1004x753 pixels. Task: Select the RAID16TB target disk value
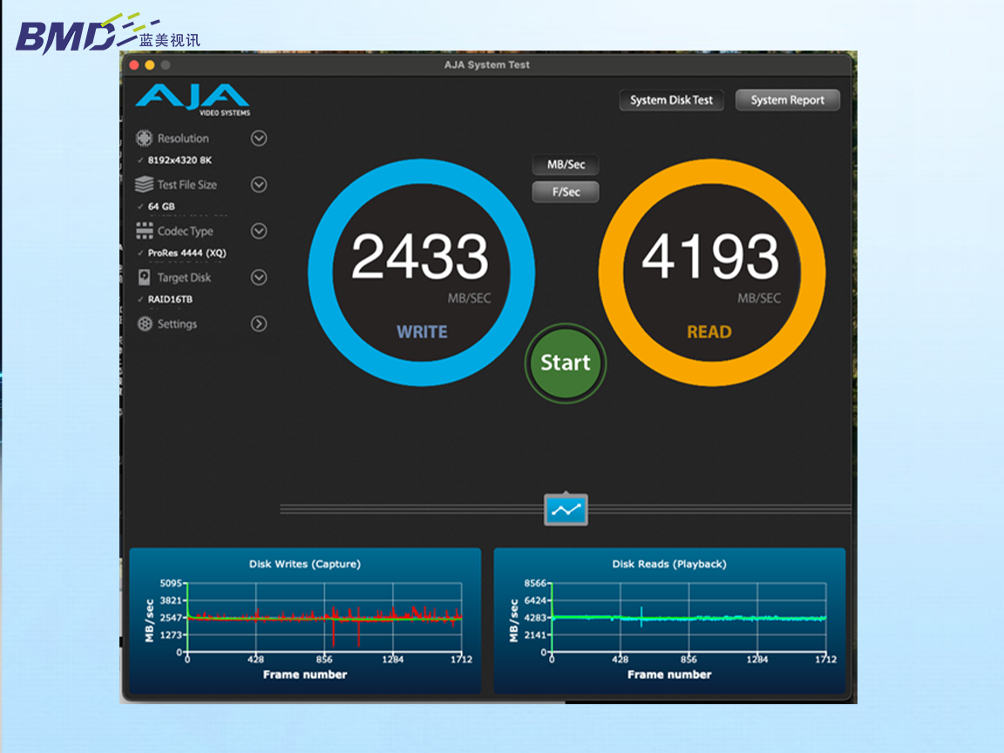(x=170, y=299)
